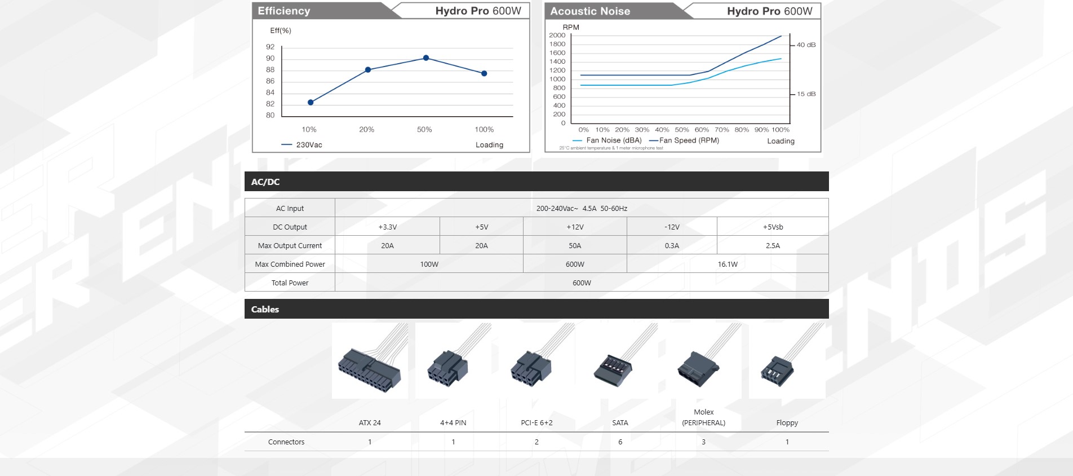Click the Efficiency chart title
1073x476 pixels.
pyautogui.click(x=284, y=11)
